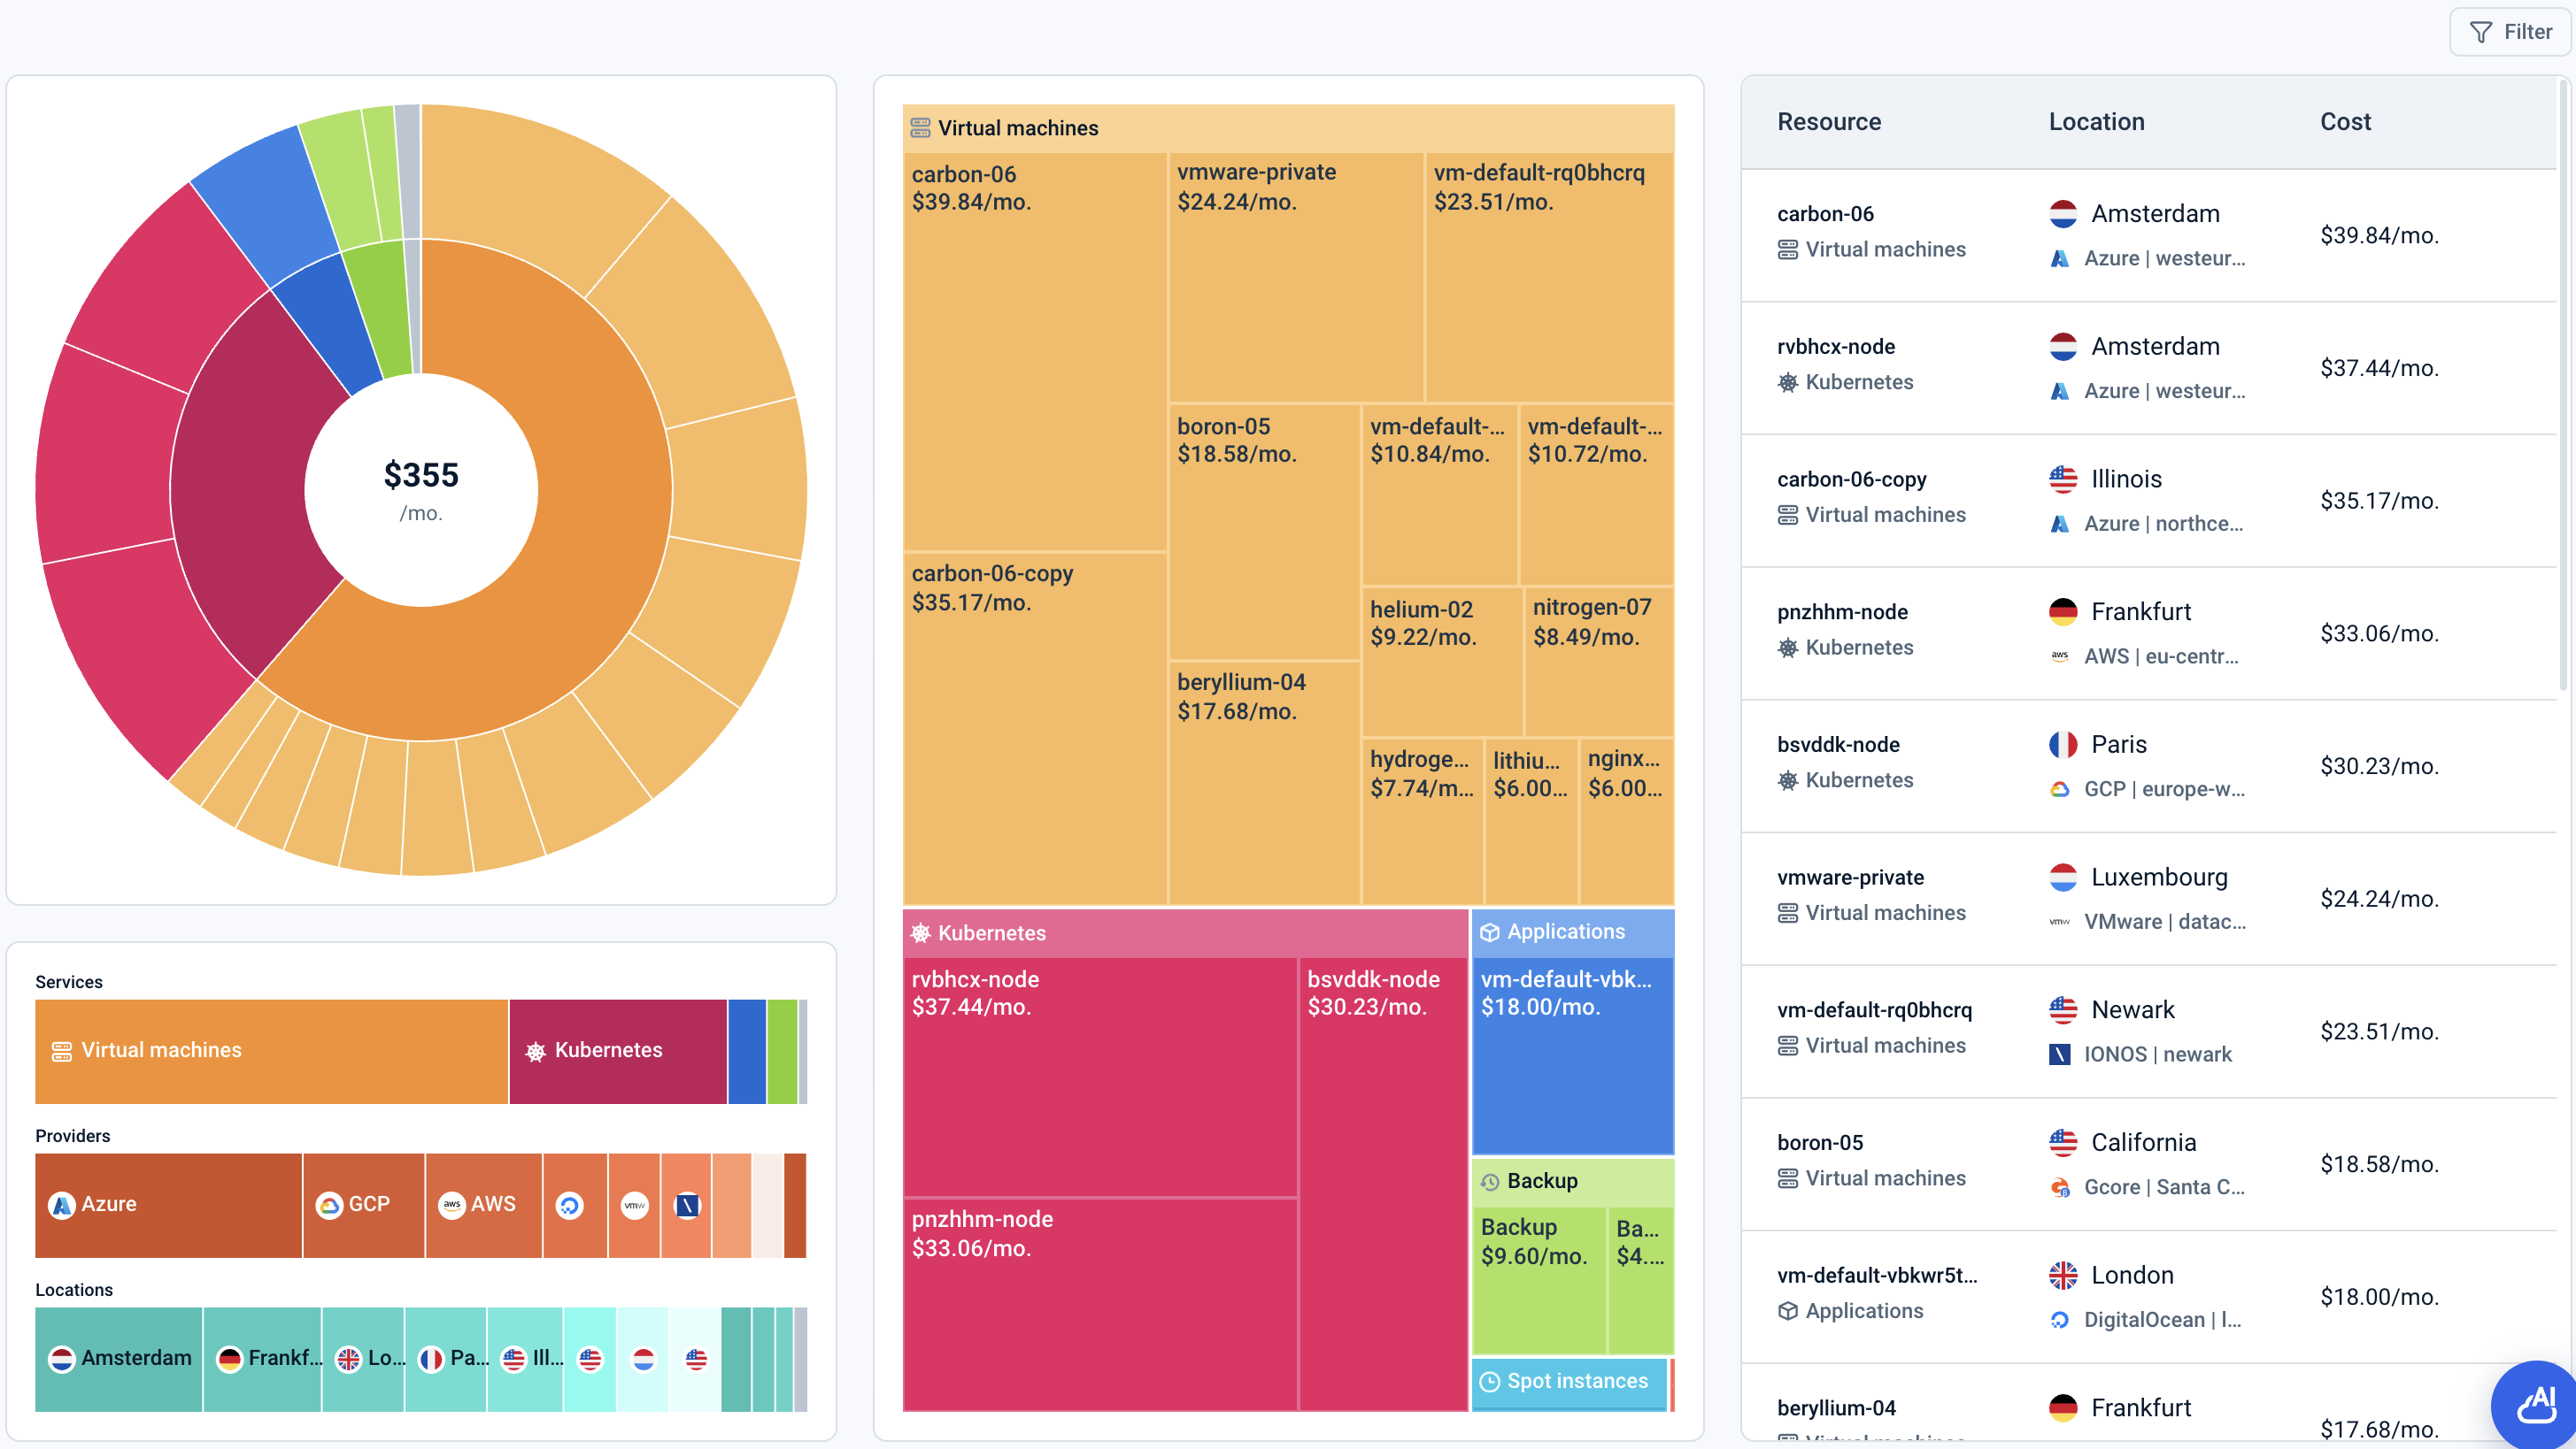The width and height of the screenshot is (2576, 1449).
Task: Click the AWS logo in Providers bar
Action: pyautogui.click(x=452, y=1205)
